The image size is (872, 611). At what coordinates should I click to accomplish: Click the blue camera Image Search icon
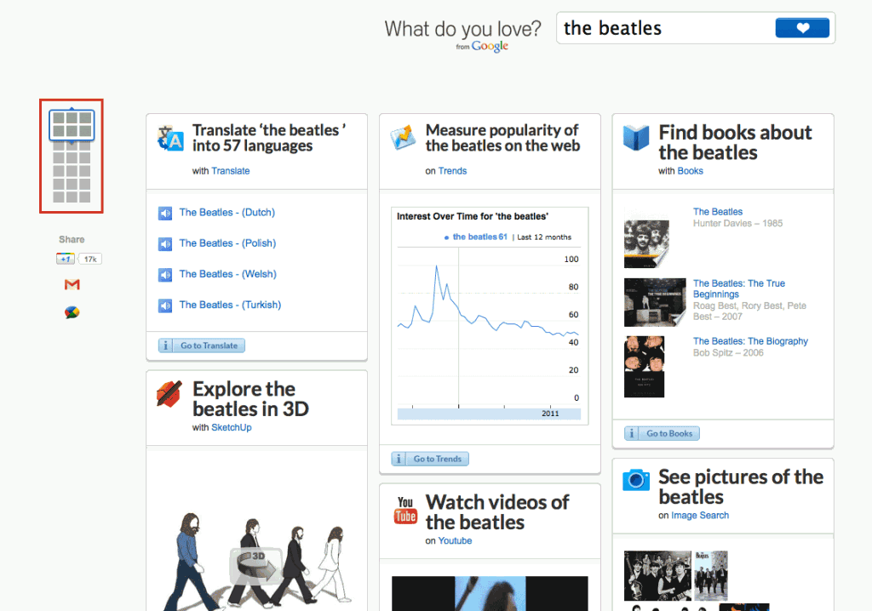click(635, 480)
